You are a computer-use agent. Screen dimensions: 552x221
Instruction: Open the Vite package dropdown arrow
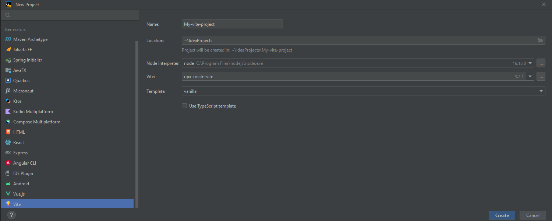click(530, 77)
